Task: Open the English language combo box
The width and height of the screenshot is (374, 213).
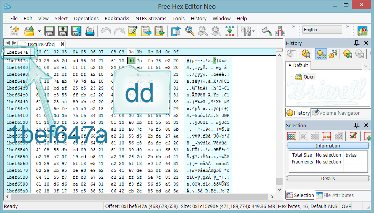Action: pyautogui.click(x=322, y=30)
